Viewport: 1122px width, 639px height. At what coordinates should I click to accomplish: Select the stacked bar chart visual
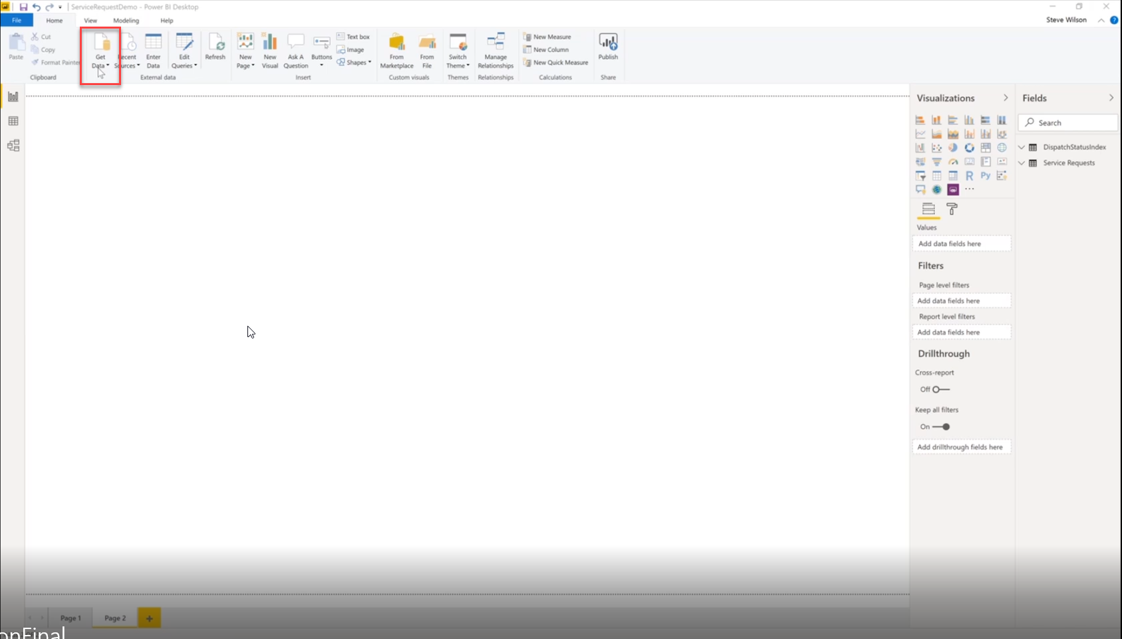coord(920,120)
